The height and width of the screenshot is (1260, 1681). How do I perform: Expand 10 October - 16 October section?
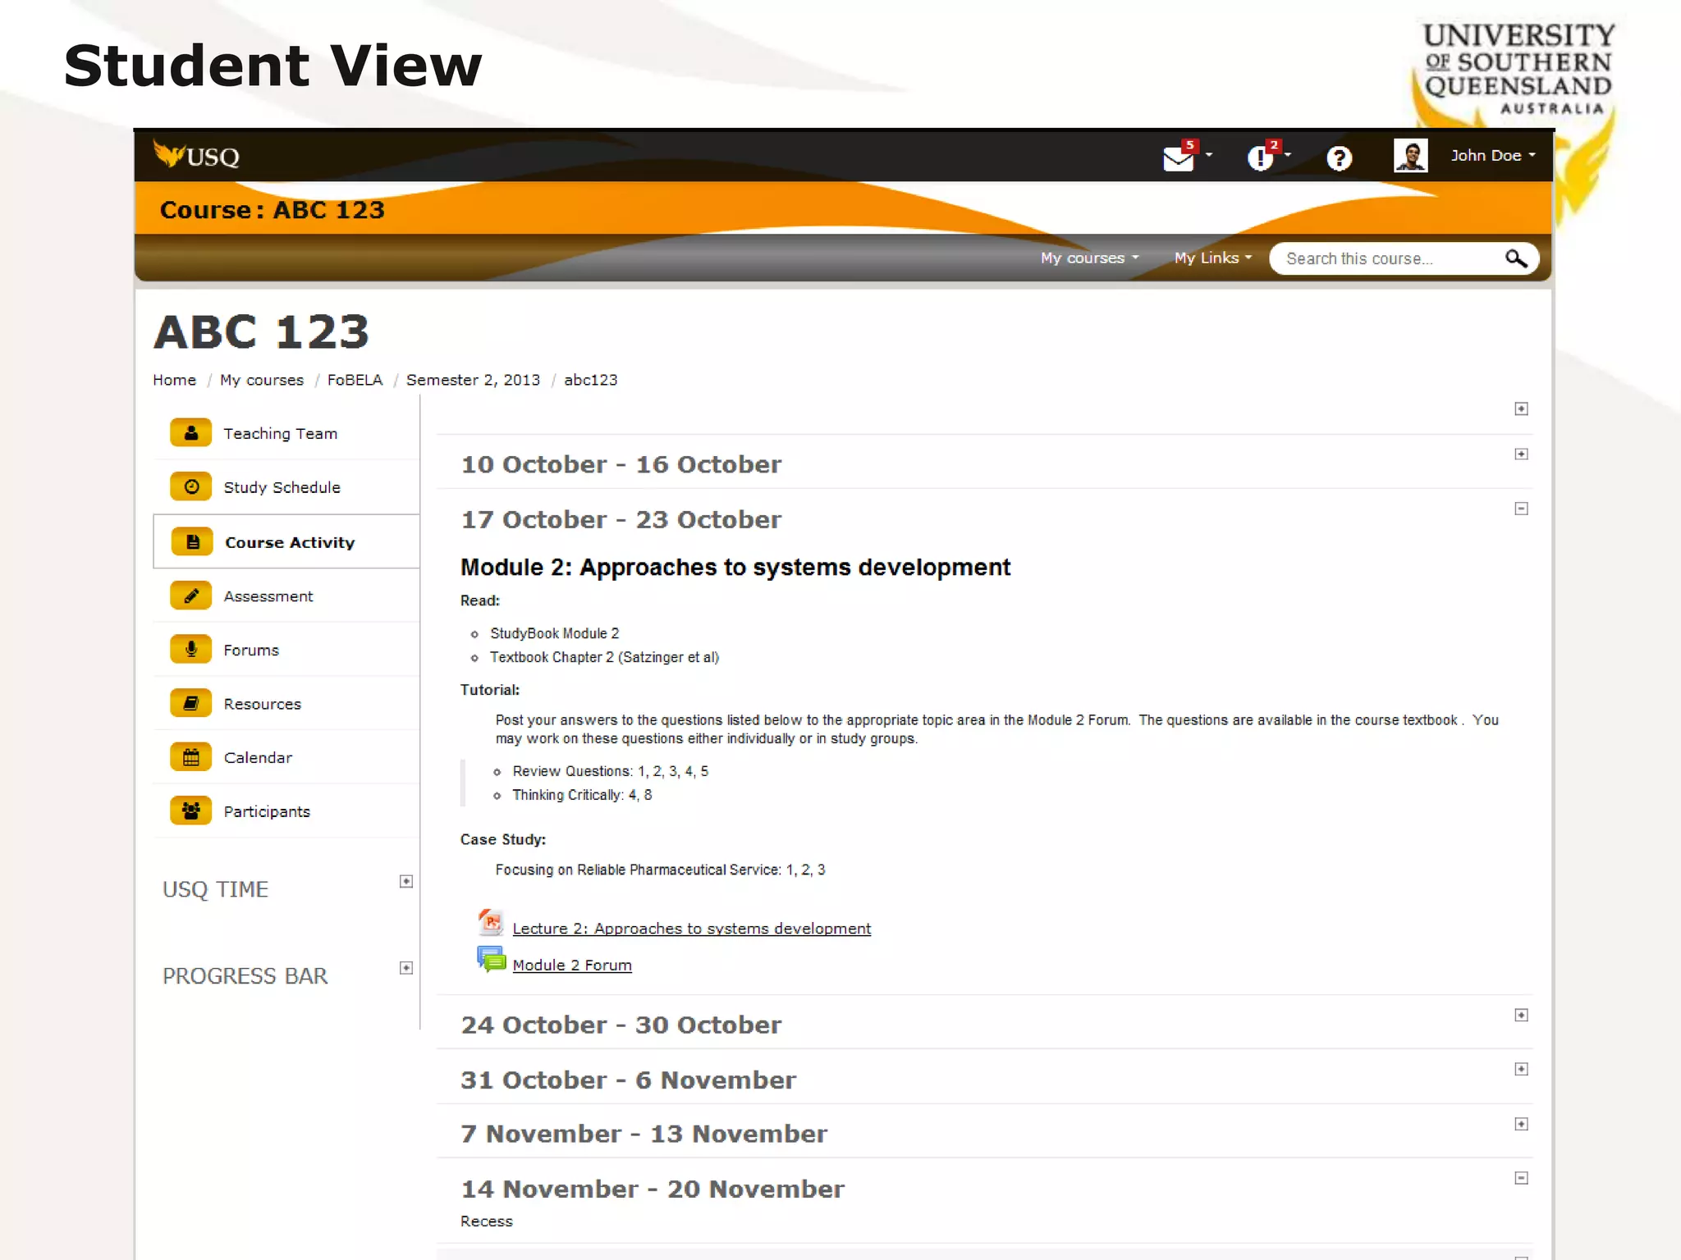pyautogui.click(x=1521, y=454)
